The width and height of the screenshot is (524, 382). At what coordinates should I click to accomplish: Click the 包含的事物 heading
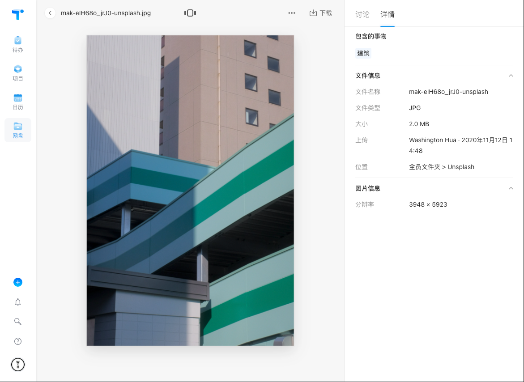(x=371, y=36)
